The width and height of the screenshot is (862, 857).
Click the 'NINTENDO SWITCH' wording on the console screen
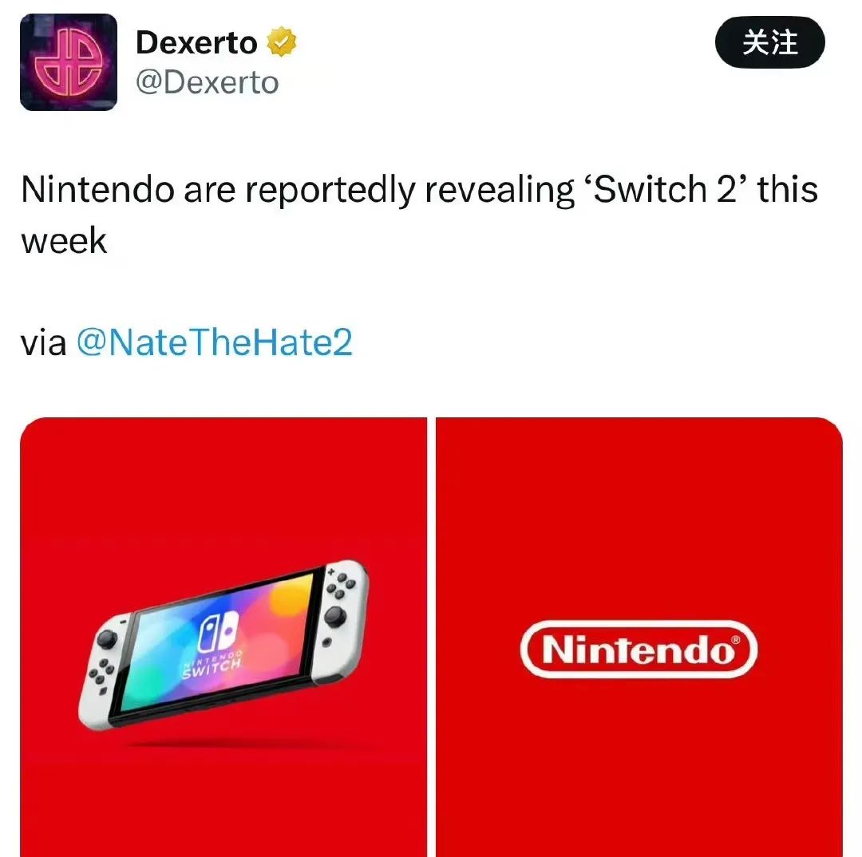(212, 664)
